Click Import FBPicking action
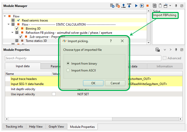 [164, 15]
